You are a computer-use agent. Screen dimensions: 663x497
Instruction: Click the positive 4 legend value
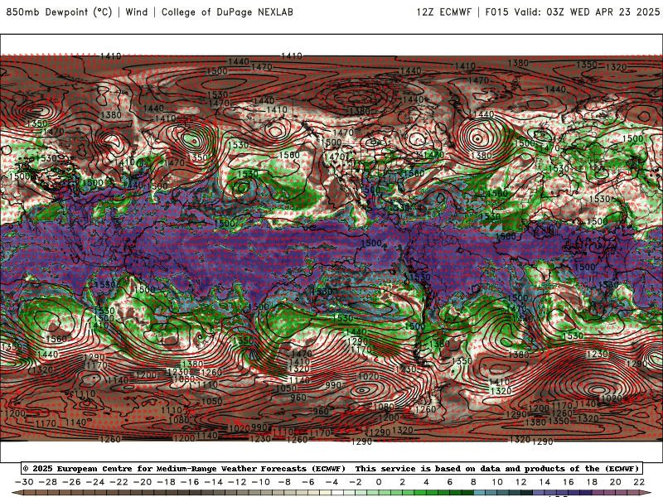tap(426, 482)
